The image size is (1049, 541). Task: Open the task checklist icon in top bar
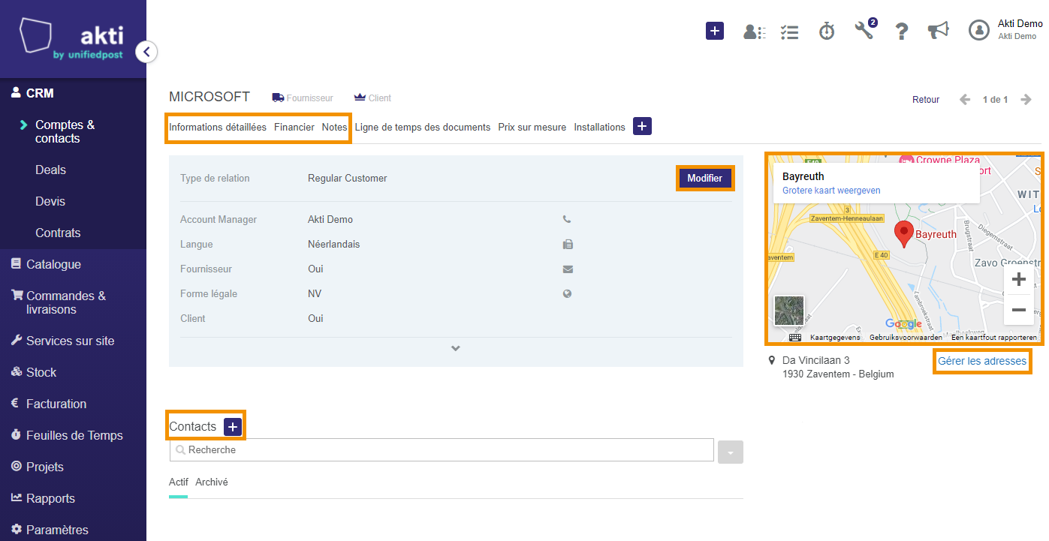789,32
